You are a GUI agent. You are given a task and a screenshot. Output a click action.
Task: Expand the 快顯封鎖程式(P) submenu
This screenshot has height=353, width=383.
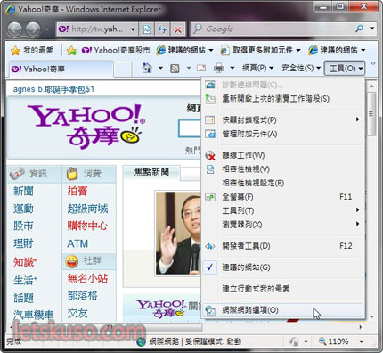283,119
